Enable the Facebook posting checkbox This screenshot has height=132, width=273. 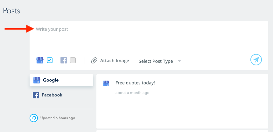point(73,60)
